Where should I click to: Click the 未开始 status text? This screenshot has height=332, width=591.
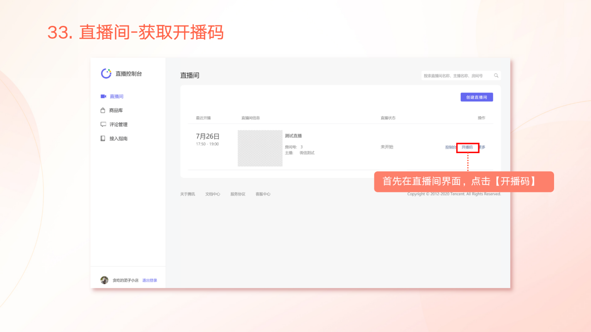tap(387, 147)
